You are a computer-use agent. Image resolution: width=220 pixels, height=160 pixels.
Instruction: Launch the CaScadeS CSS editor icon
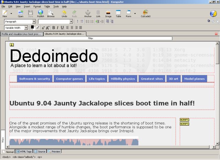click(x=146, y=13)
